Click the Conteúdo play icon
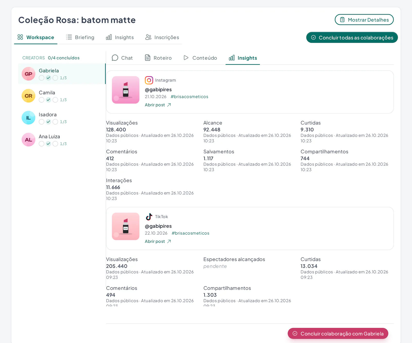Viewport: 412px width, 343px height. tap(186, 58)
